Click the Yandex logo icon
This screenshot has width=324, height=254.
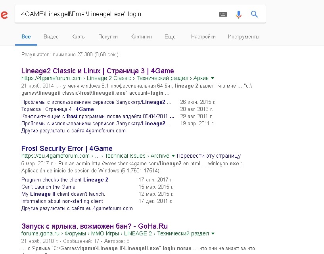pos(4,15)
